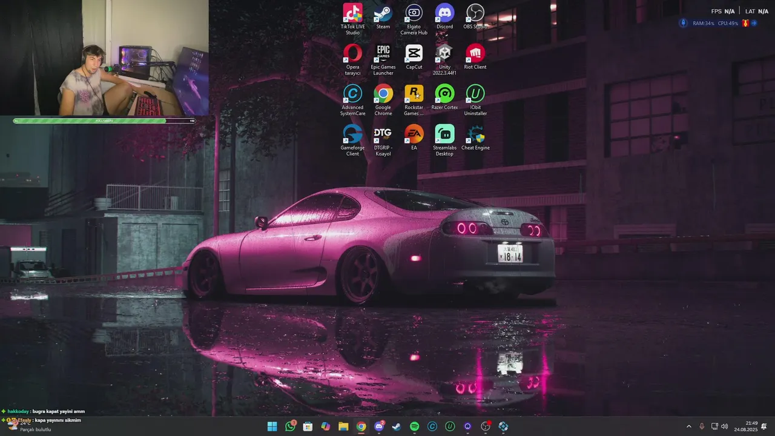
Task: Select the Epic Games Launcher desktop icon
Action: coord(383,59)
